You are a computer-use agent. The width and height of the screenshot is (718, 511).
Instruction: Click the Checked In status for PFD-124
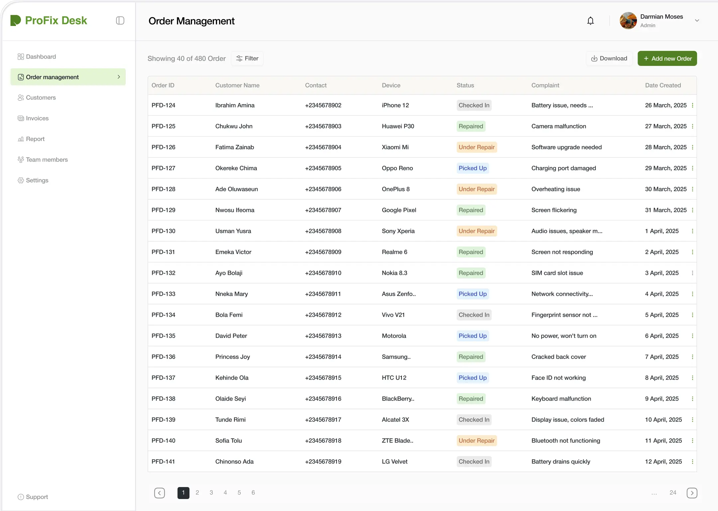(474, 105)
